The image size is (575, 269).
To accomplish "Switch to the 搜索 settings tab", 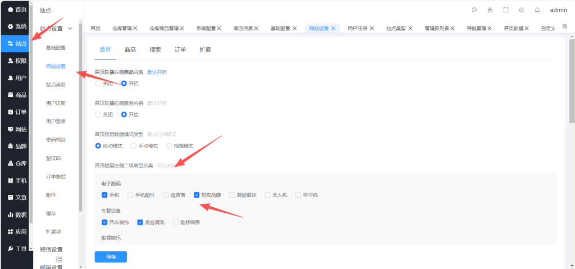I will point(155,50).
